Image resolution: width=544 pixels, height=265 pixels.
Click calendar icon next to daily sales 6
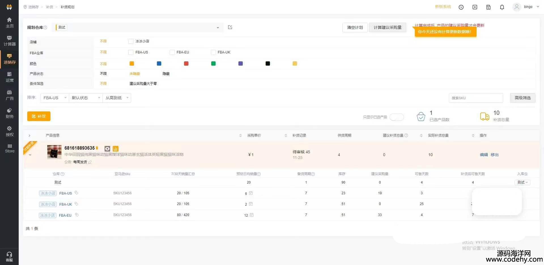[x=251, y=193]
